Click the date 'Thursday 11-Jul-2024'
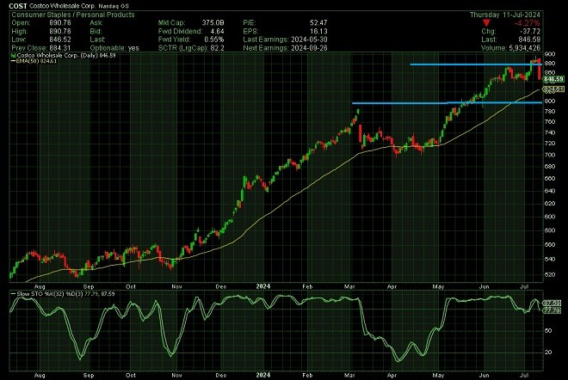568x380 pixels. (x=505, y=15)
